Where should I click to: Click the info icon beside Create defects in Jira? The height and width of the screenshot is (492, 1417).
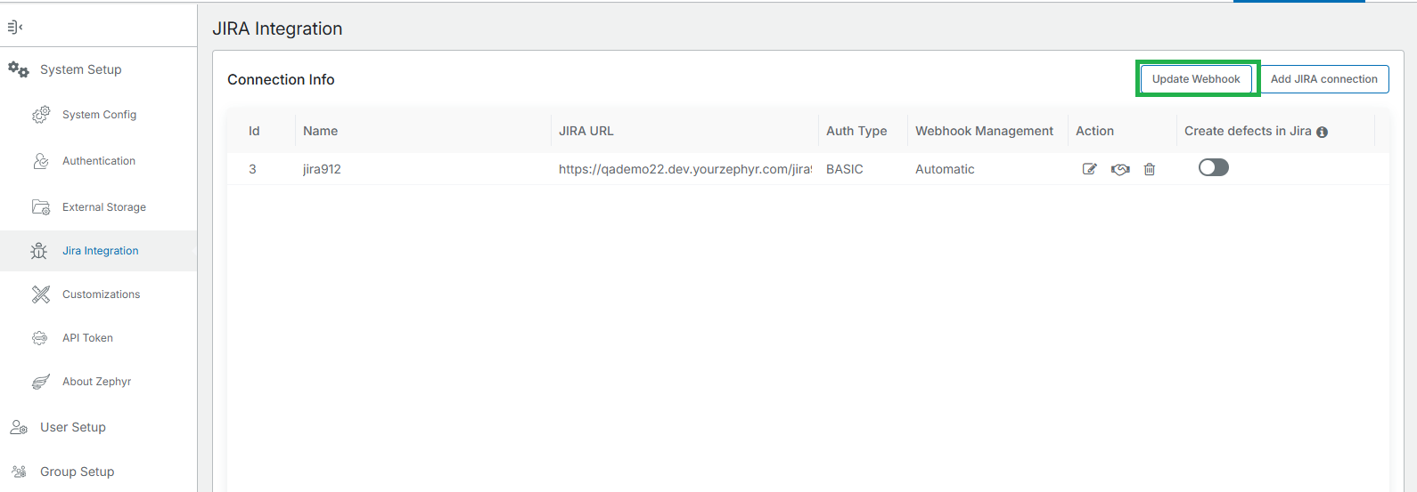point(1322,132)
